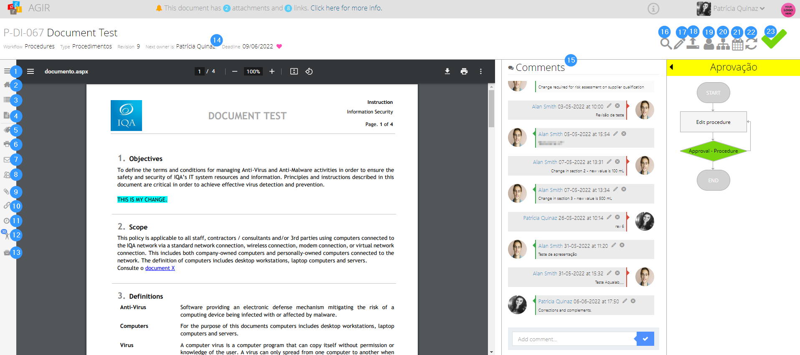Edit Alan Smith 07-05-2022 13:34 comment

(x=615, y=189)
